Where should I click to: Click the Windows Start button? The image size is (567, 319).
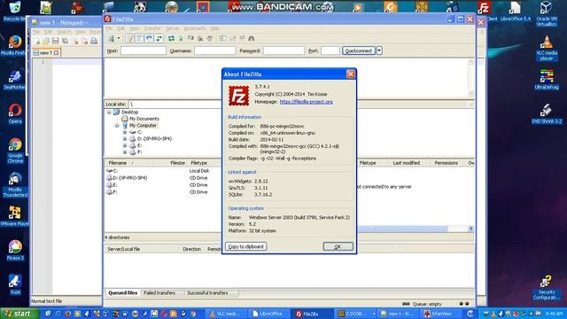click(19, 314)
